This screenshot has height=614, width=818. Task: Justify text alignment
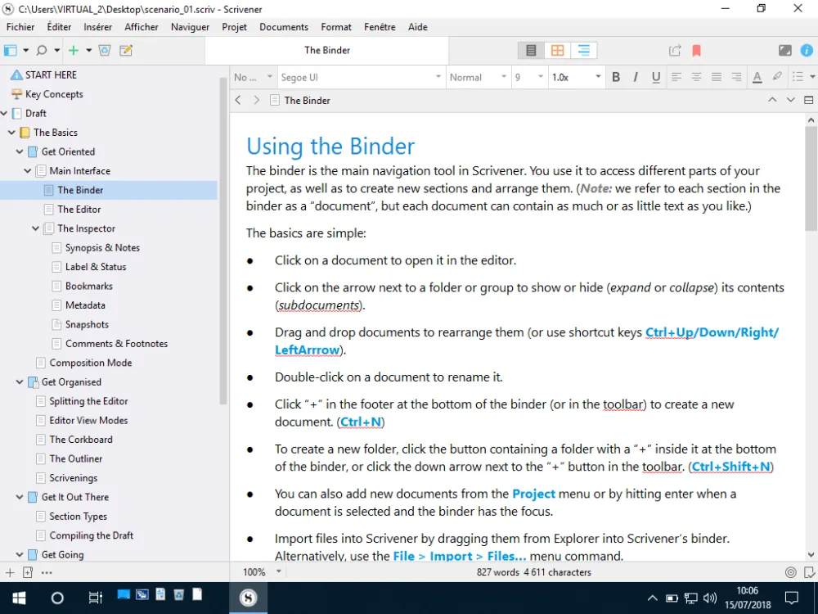(x=717, y=77)
